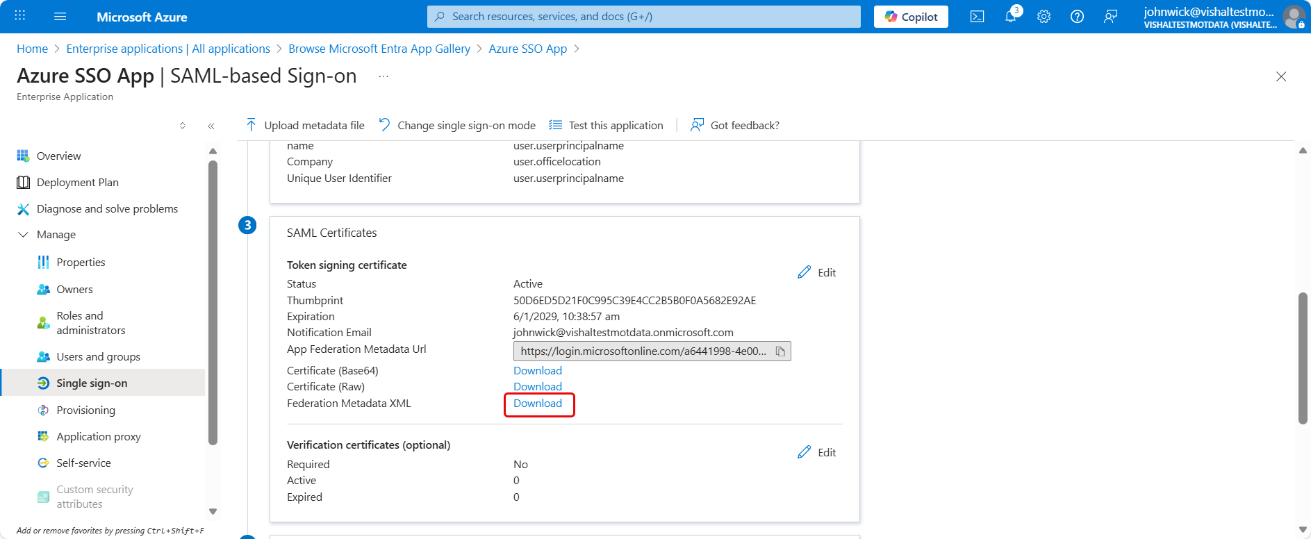Viewport: 1311px width, 539px height.
Task: Open the Azure portal app launcher grid
Action: [20, 16]
